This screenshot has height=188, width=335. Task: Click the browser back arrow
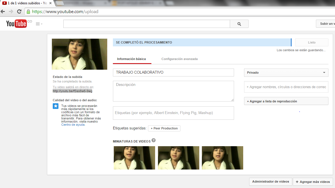[3, 12]
